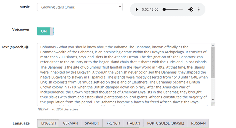Image resolution: width=236 pixels, height=128 pixels.
Task: Select GERMAN voiceover language
Action: pos(70,123)
